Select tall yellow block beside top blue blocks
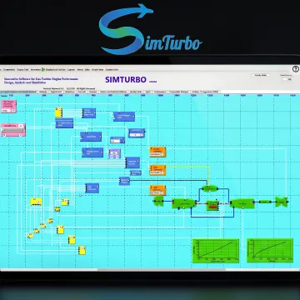Image resolution: width=300 pixels, height=300 pixels. (x=58, y=112)
